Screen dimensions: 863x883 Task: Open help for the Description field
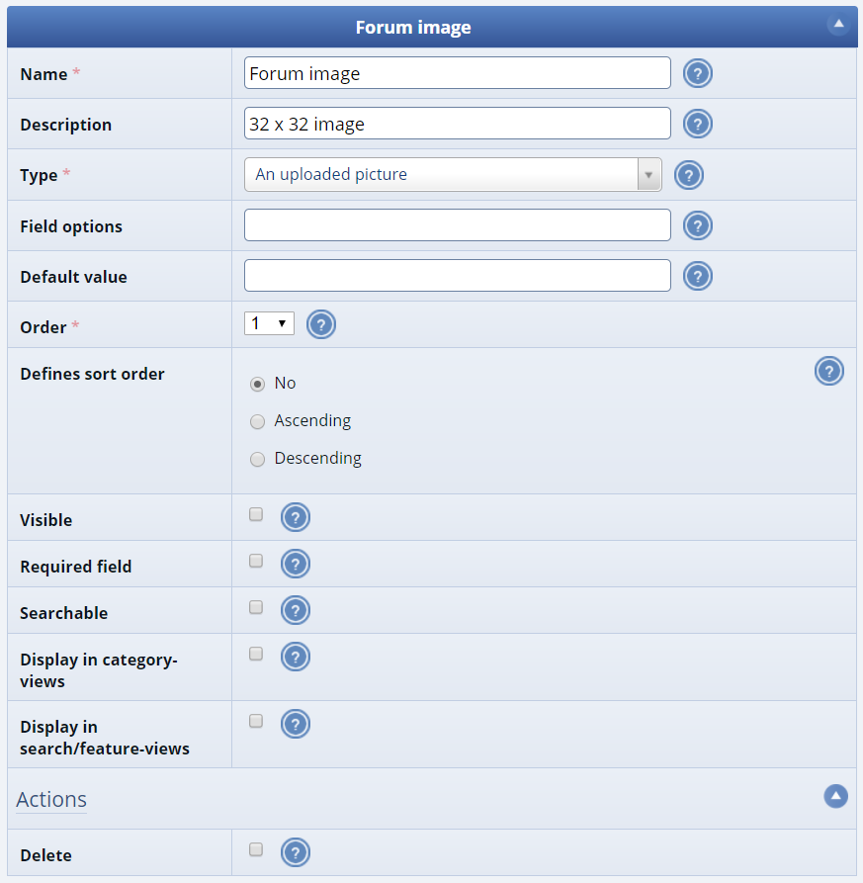click(698, 124)
